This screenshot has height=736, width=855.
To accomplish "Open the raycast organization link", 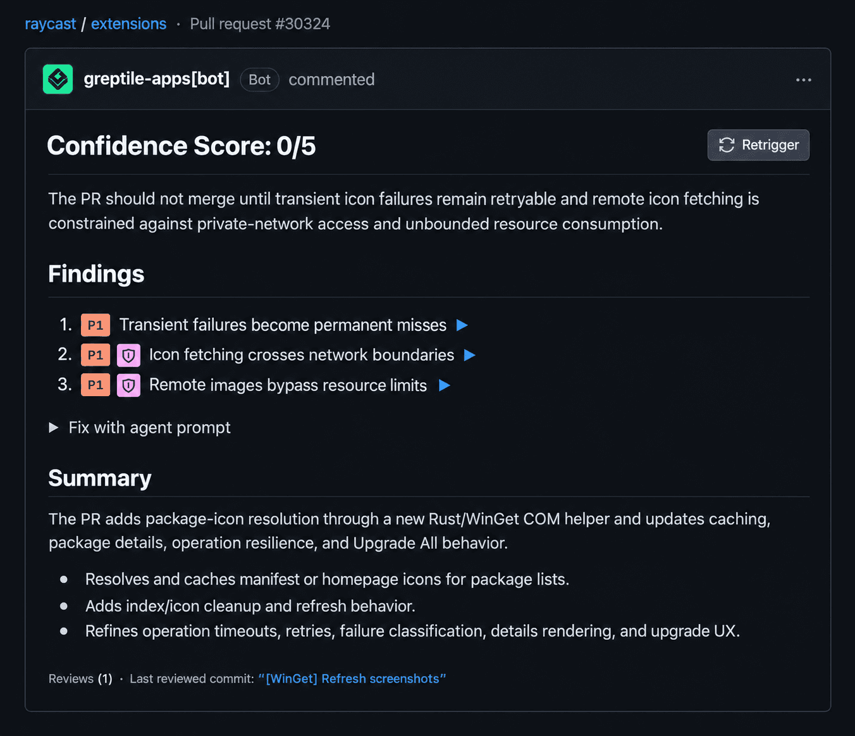I will [x=51, y=24].
